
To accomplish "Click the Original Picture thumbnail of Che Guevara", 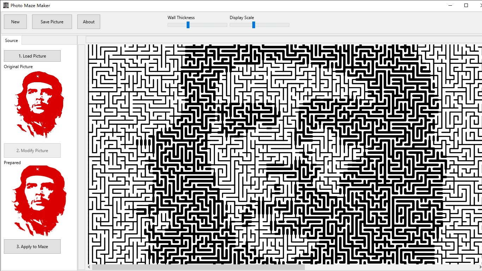I will pyautogui.click(x=39, y=104).
